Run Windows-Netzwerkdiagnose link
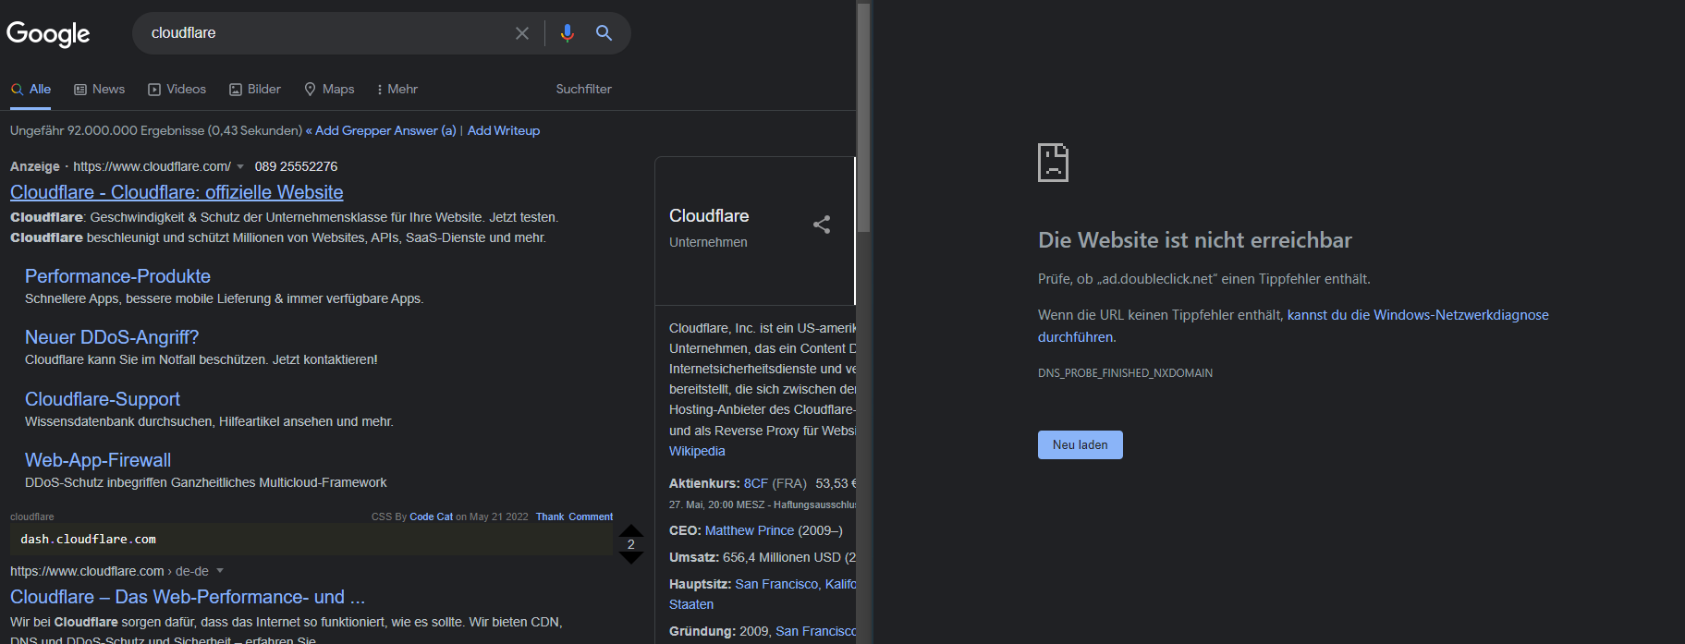 pyautogui.click(x=1293, y=326)
